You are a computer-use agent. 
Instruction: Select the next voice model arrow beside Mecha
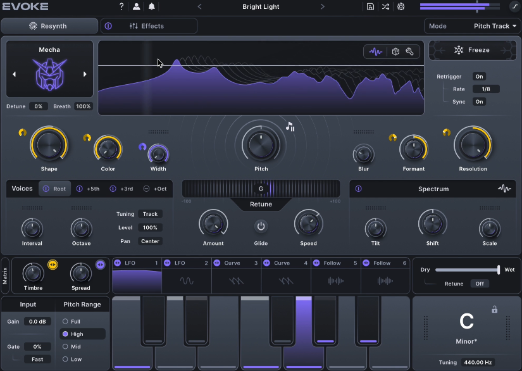(85, 74)
